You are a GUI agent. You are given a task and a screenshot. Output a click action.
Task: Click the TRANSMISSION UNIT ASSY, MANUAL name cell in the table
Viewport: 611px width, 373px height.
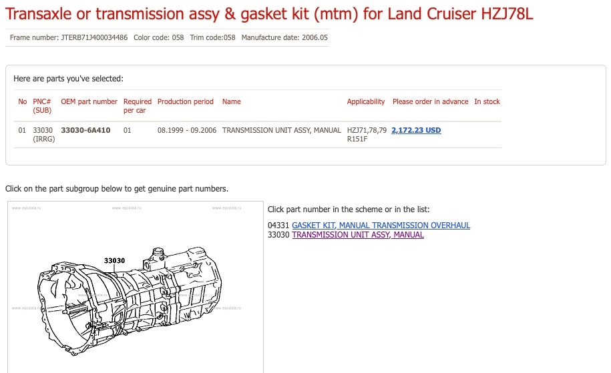click(281, 130)
